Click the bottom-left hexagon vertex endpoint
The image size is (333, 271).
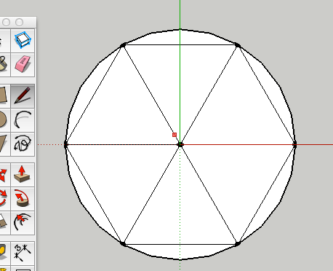(123, 244)
